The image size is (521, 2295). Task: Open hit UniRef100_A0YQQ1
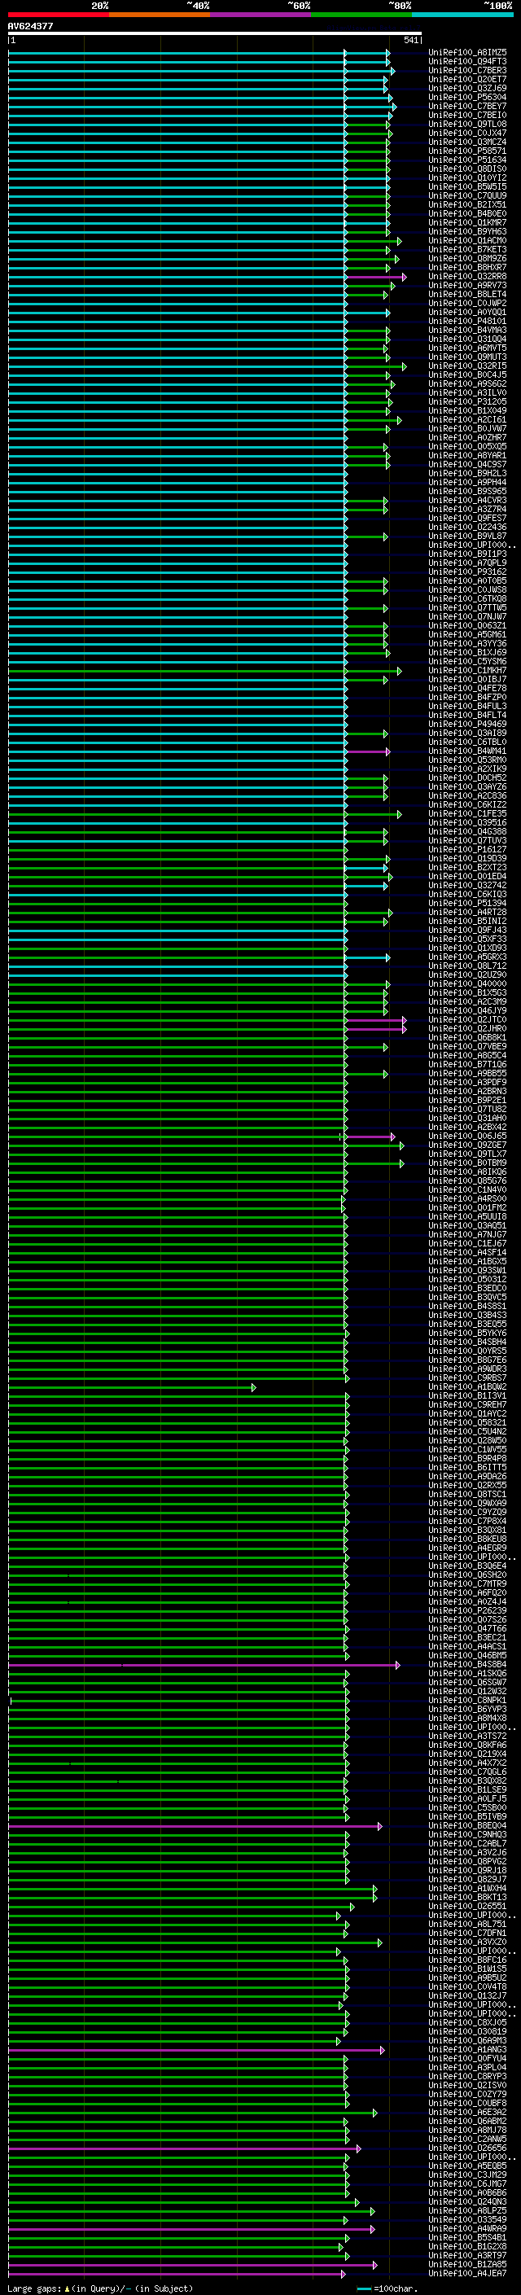467,313
